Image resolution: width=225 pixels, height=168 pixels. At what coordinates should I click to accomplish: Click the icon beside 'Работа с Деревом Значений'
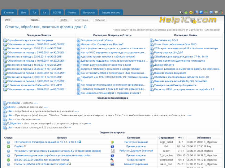pyautogui.click(x=112, y=151)
